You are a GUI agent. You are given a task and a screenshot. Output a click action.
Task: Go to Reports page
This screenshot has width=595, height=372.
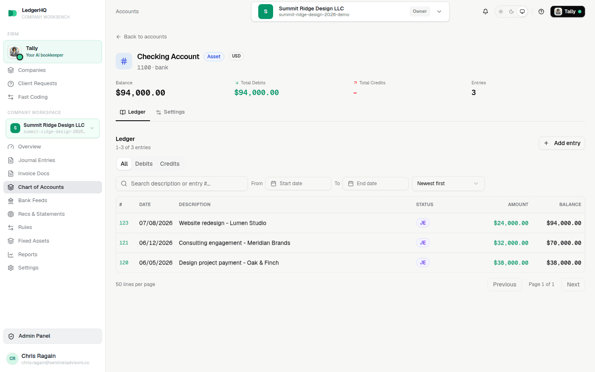pyautogui.click(x=52, y=255)
